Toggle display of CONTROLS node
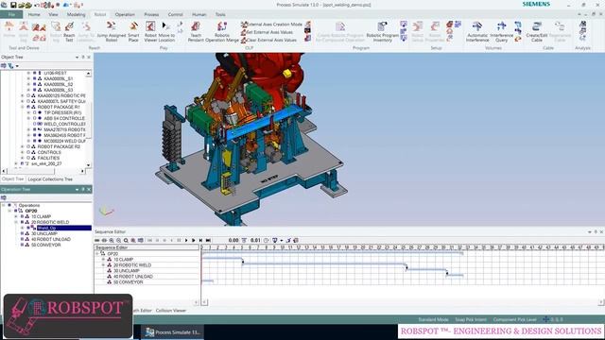605x340 pixels. [x=28, y=152]
